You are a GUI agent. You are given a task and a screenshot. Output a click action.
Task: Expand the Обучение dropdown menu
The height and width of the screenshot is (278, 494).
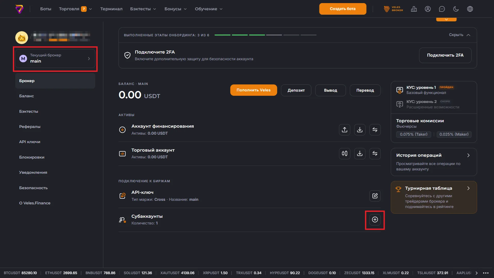pyautogui.click(x=209, y=9)
